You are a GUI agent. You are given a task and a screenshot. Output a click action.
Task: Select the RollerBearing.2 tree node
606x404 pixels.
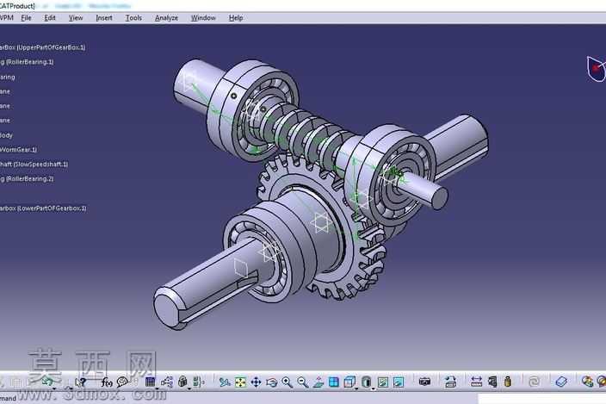click(27, 179)
